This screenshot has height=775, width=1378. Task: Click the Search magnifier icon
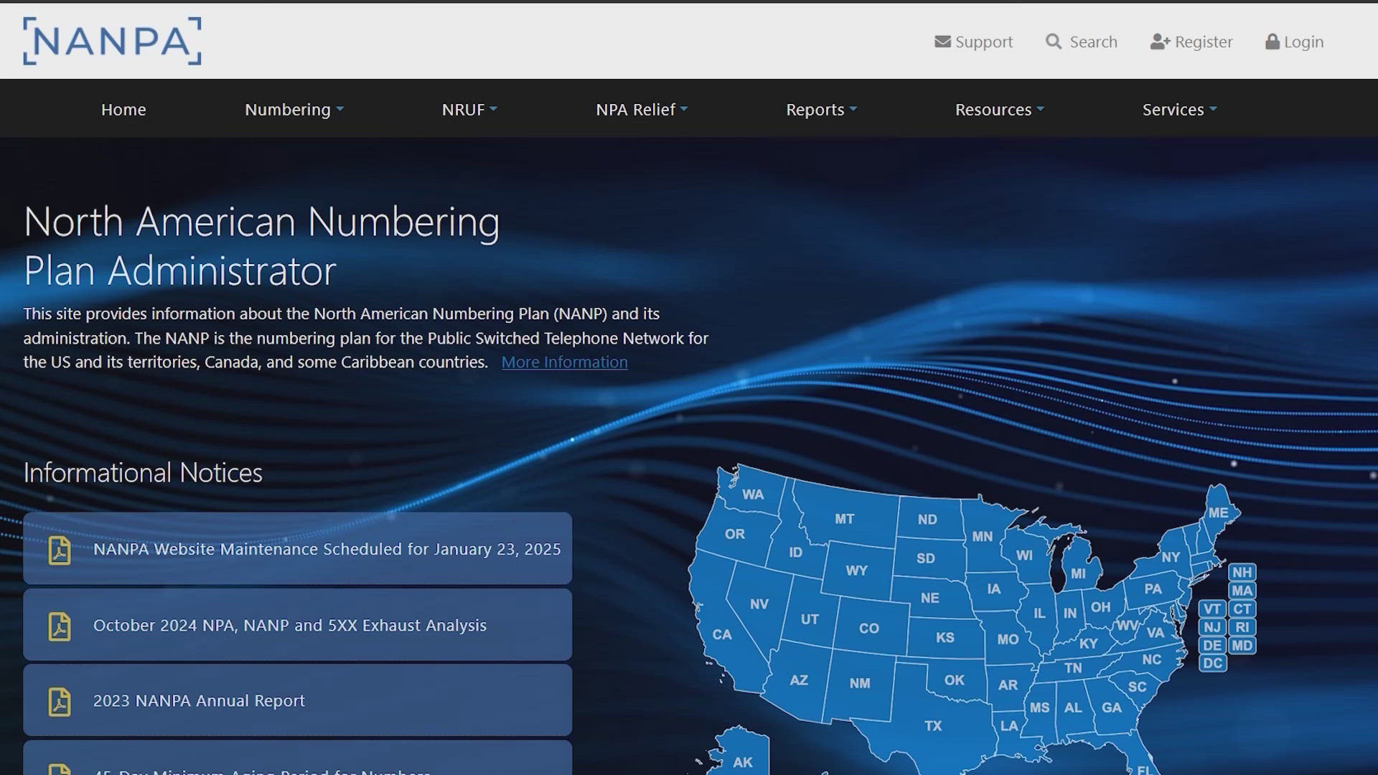1053,42
